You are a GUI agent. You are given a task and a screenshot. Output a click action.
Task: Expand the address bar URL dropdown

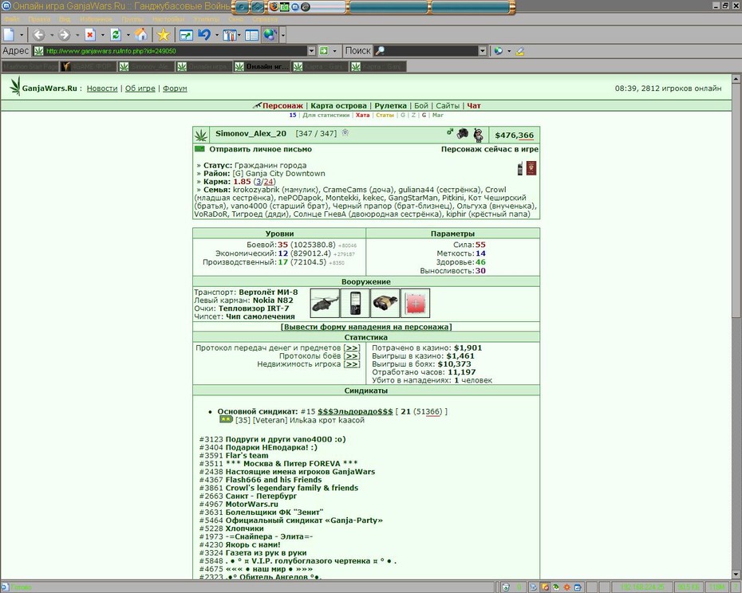[311, 51]
